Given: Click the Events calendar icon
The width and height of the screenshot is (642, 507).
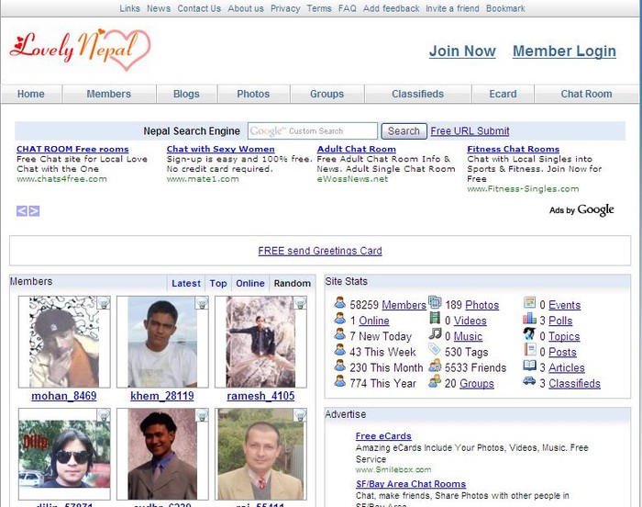Looking at the screenshot, I should [x=529, y=304].
